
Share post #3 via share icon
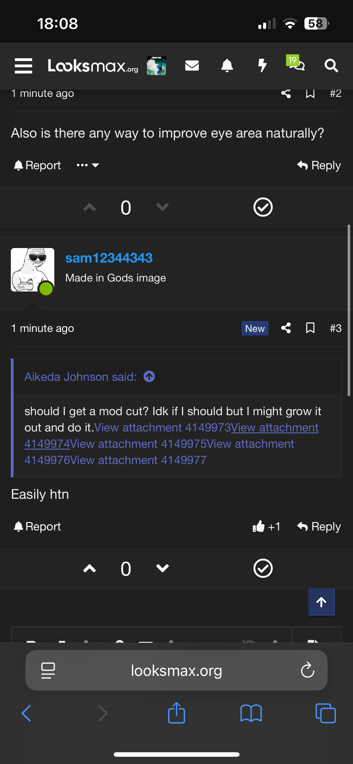click(286, 328)
